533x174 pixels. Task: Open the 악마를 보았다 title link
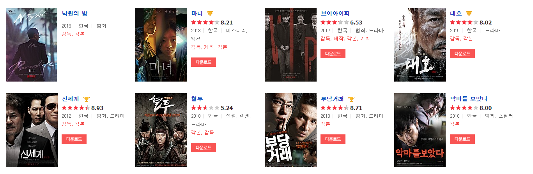(x=469, y=99)
